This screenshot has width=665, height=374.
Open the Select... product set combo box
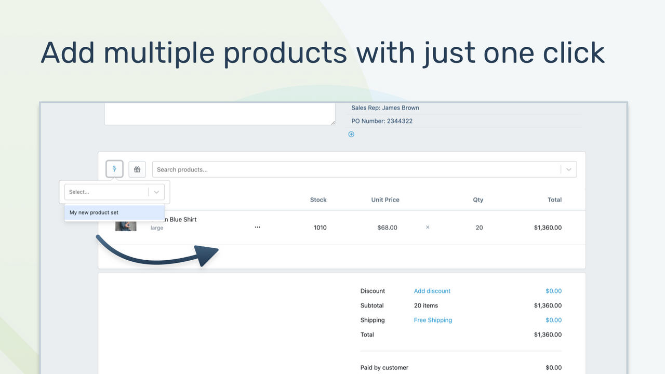click(114, 192)
